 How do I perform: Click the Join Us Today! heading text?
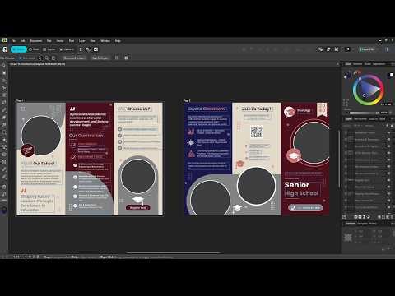point(257,109)
